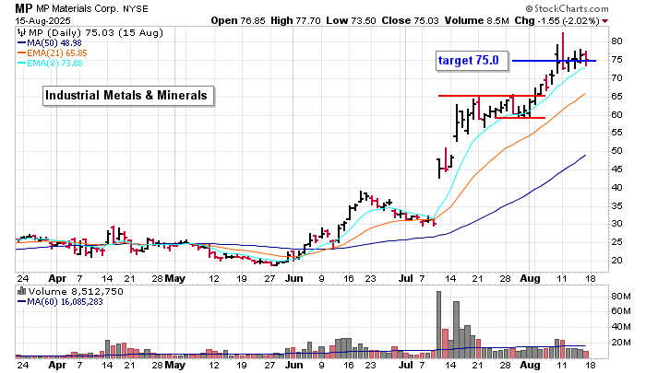Click the tallest volume bar in July
Viewport: 646px width, 373px height.
(x=438, y=324)
